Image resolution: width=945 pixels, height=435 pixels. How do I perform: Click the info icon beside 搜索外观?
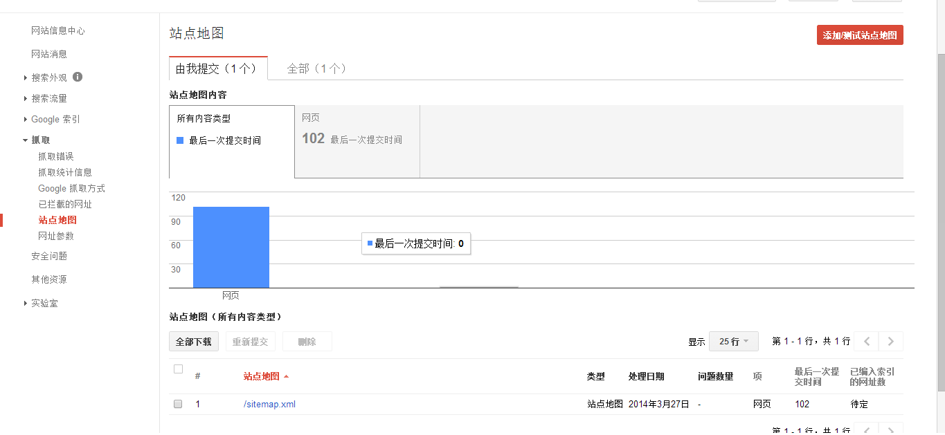coord(78,77)
